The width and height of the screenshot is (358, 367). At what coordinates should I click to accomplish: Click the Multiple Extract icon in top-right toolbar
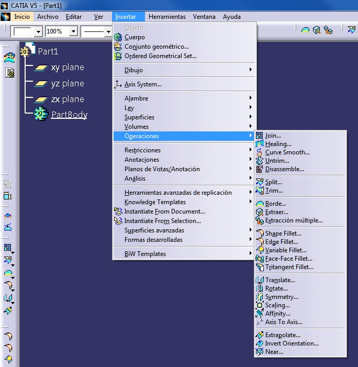point(328,30)
